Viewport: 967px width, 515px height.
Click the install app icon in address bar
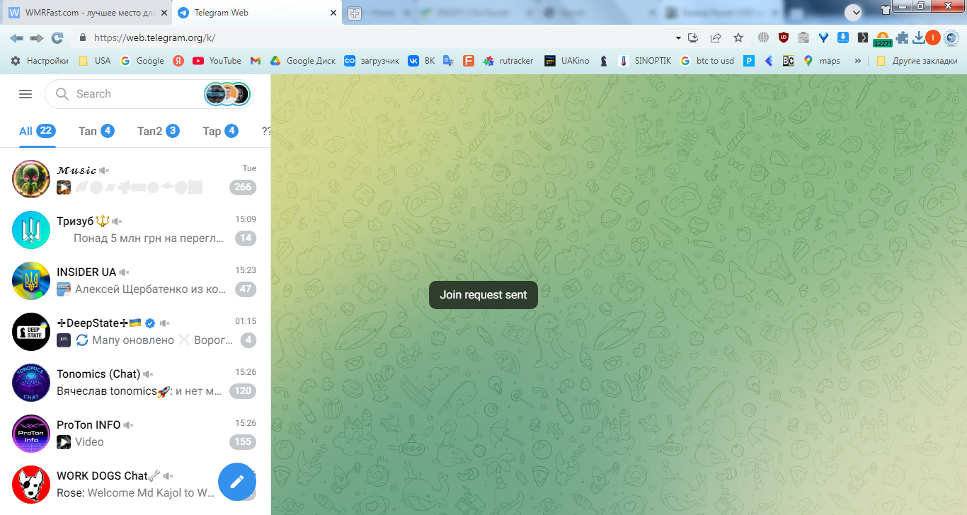click(694, 37)
